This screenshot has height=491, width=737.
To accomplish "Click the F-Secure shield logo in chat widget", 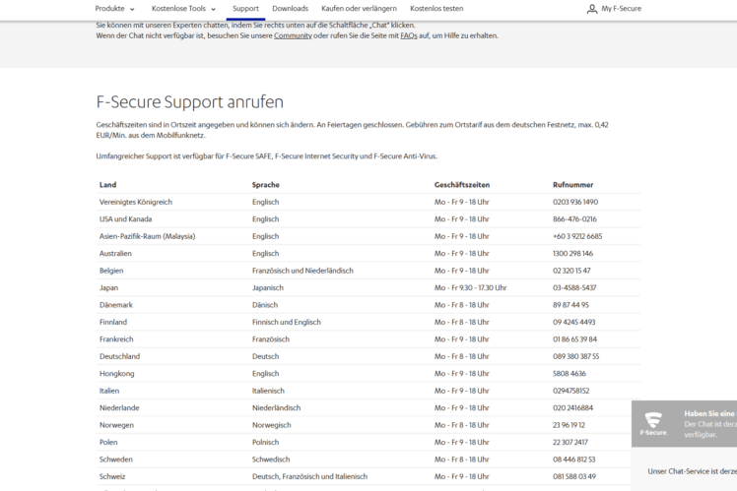I will click(x=653, y=423).
